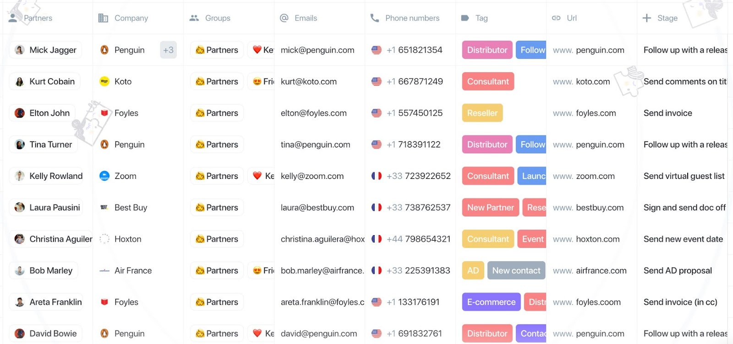Click the New Partner tag for Laura Pausini
Viewport: 733px width, 344px height.
point(491,207)
